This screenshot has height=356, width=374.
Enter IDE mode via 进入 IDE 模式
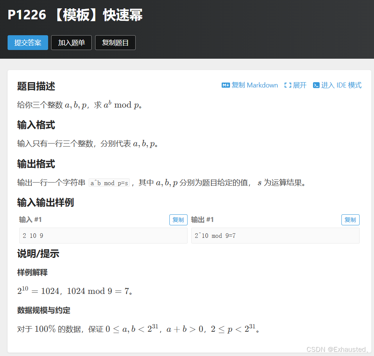341,85
